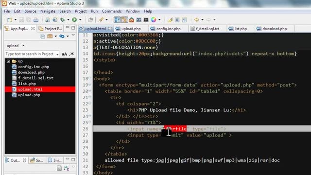This screenshot has width=311, height=175.
Task: Open the dropdown next to rocket icon
Action: pos(106,19)
